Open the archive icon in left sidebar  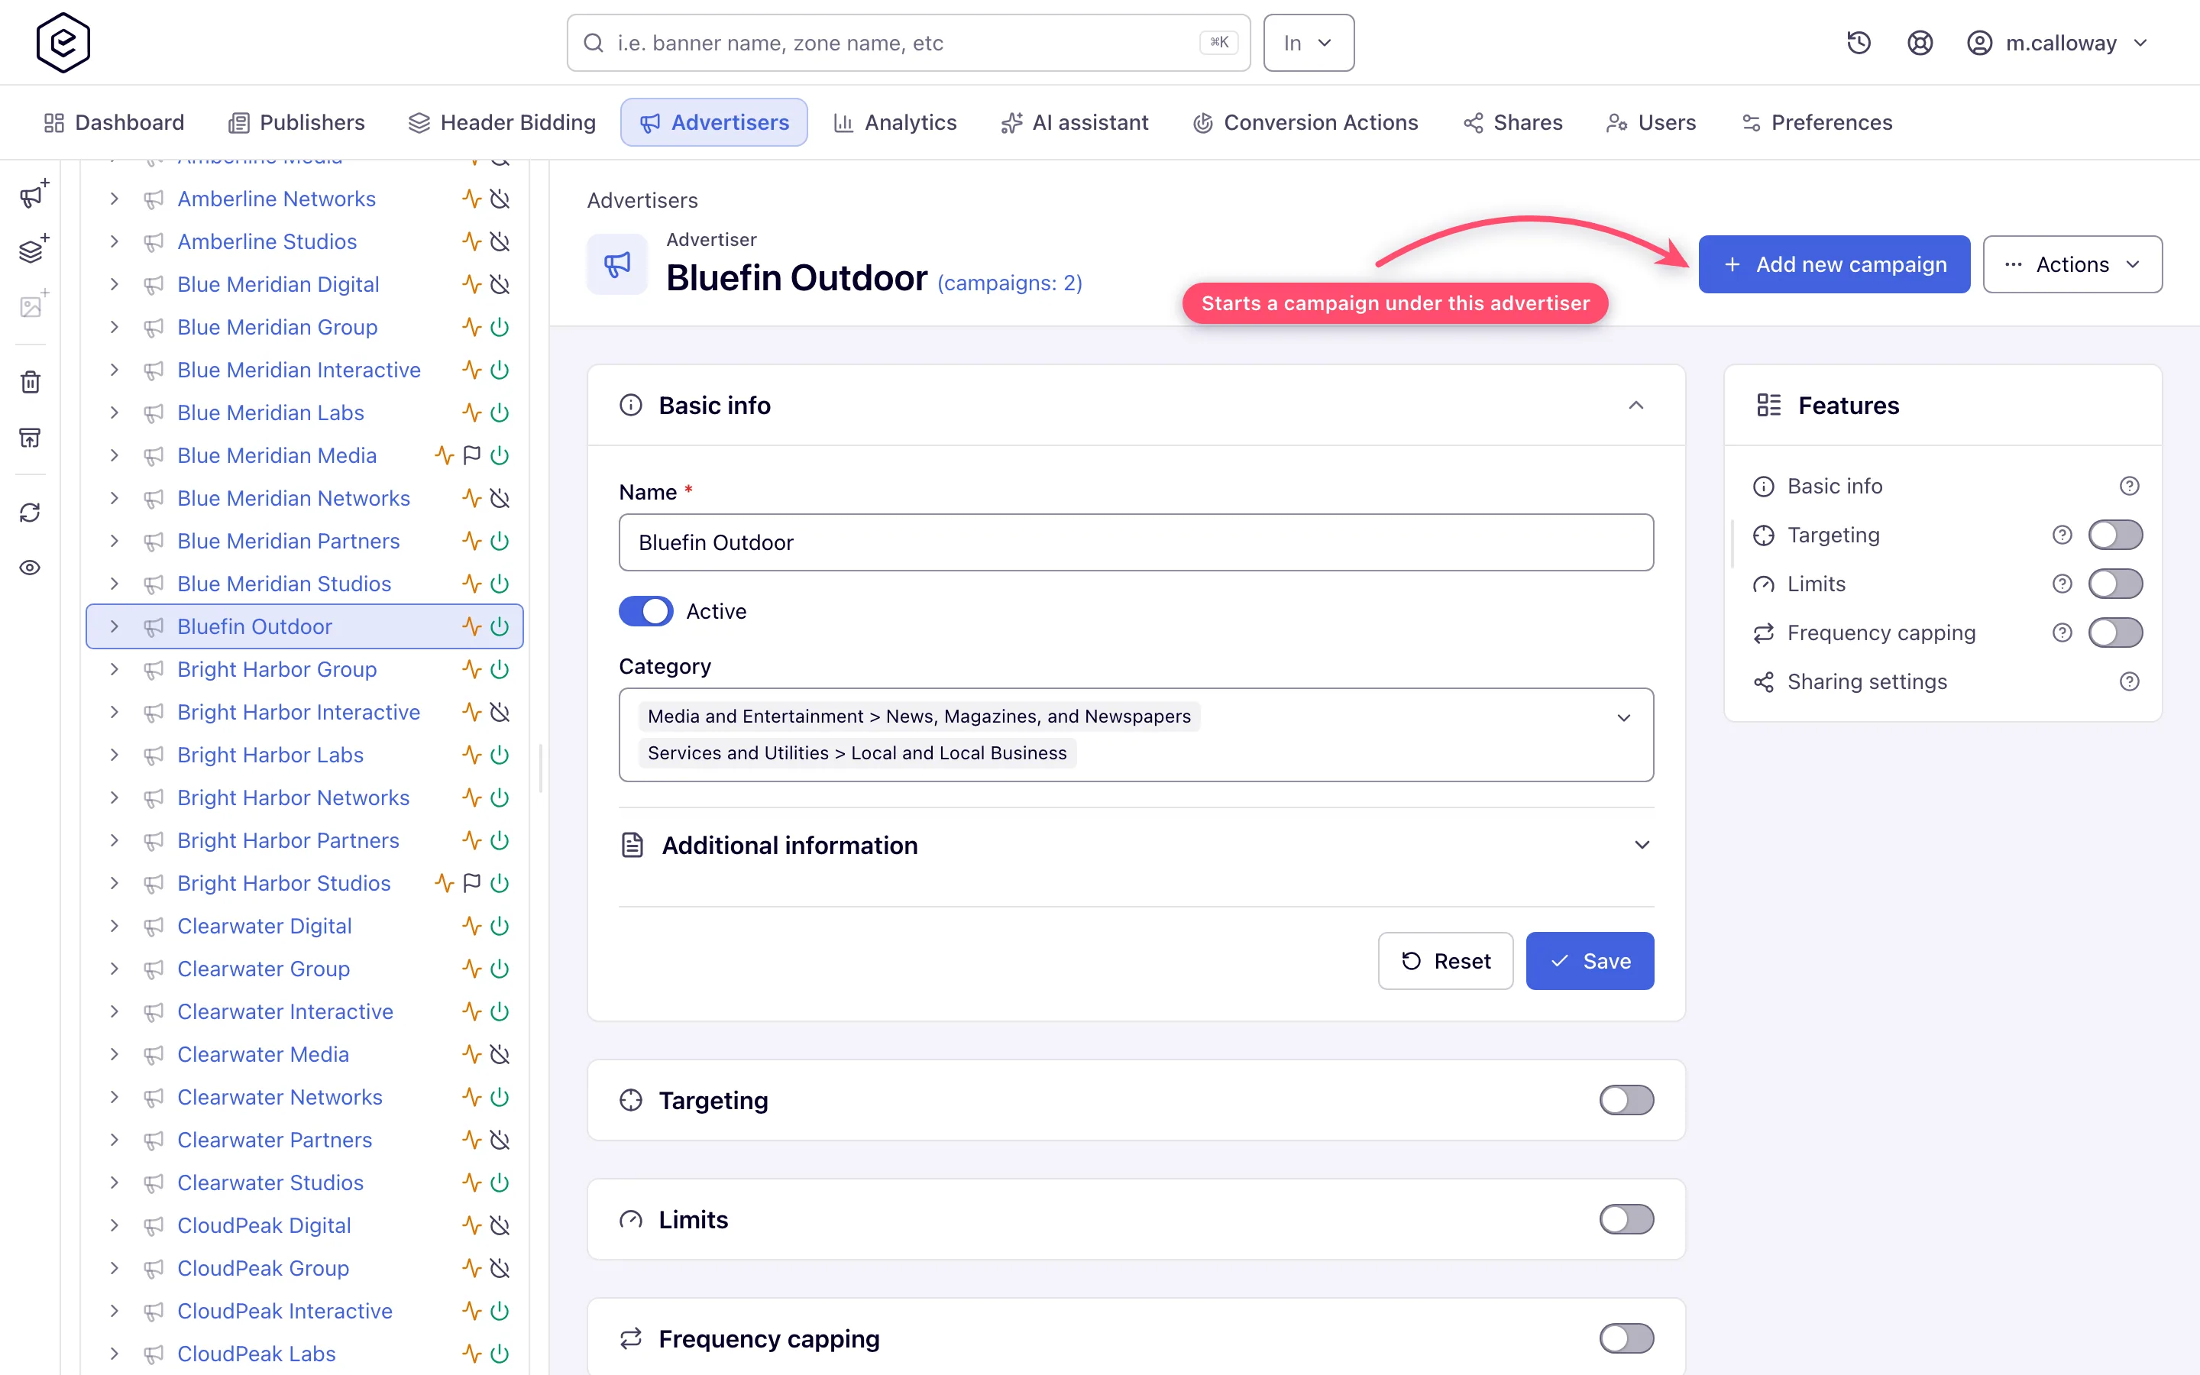pos(30,438)
